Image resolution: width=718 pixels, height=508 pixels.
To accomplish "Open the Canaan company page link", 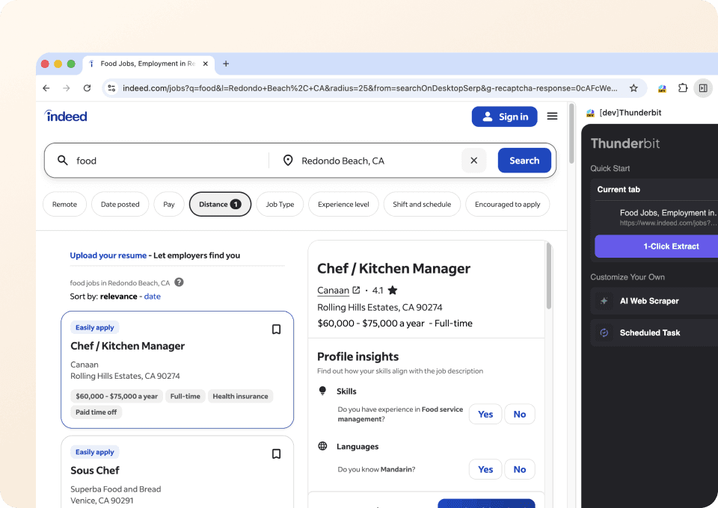I will [x=334, y=290].
